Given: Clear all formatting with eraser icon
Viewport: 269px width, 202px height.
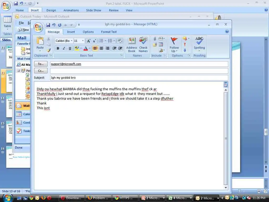Looking at the screenshot, I should (120, 41).
